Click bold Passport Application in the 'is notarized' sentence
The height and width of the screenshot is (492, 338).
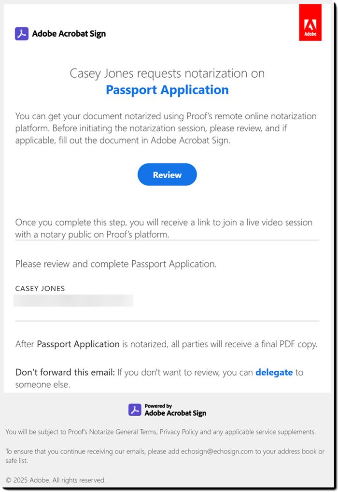(x=78, y=344)
